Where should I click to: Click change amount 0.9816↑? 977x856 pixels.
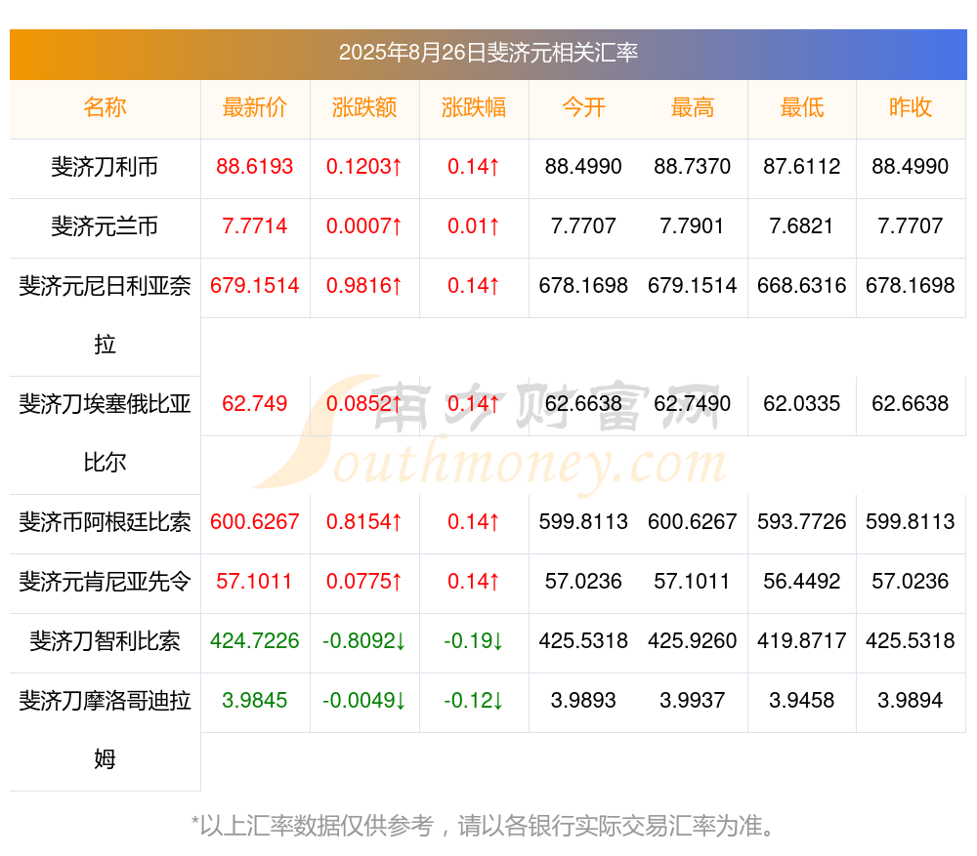click(x=364, y=286)
